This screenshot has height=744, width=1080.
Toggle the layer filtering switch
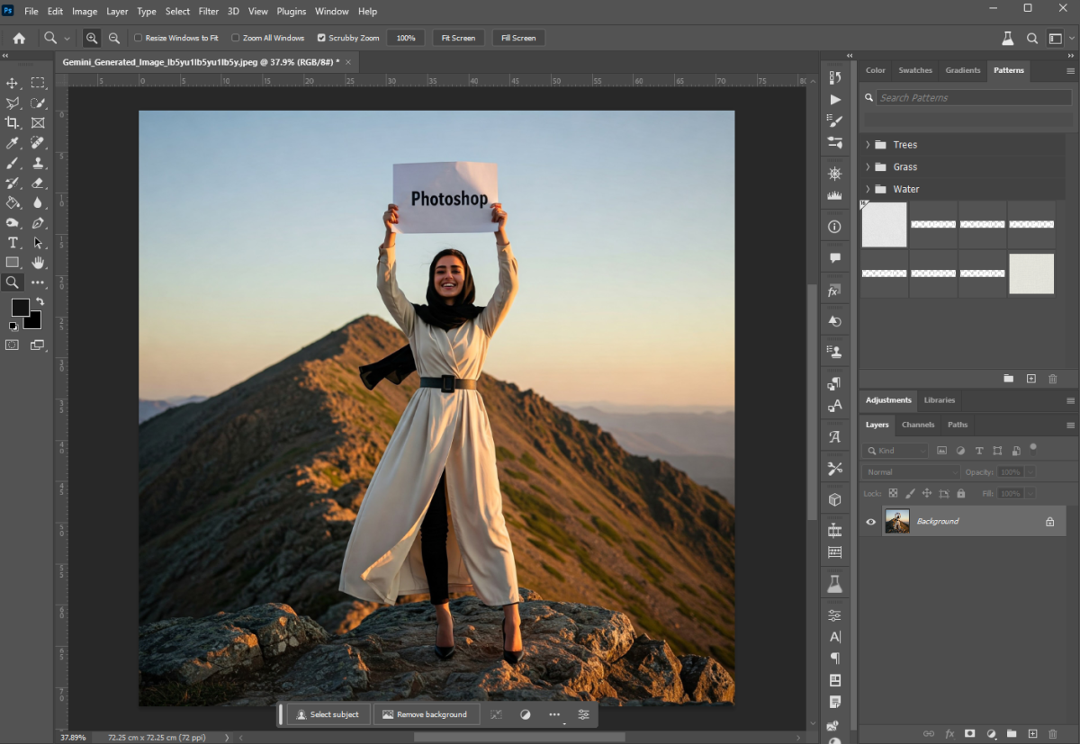click(x=1033, y=446)
